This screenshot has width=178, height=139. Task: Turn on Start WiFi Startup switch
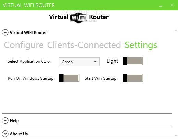pos(133,78)
